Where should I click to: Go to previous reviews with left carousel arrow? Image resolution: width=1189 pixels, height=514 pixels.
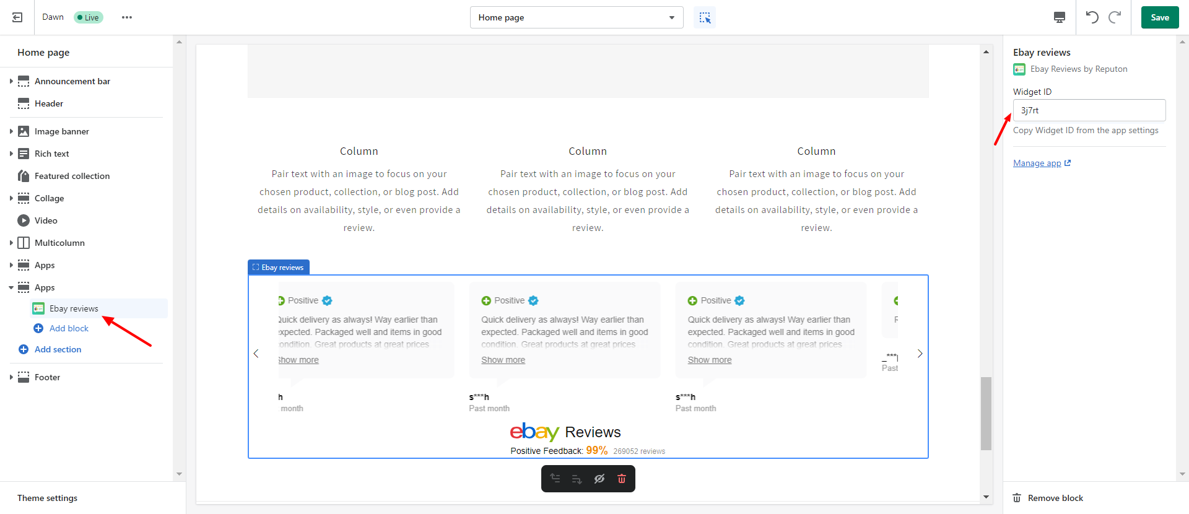pyautogui.click(x=256, y=354)
